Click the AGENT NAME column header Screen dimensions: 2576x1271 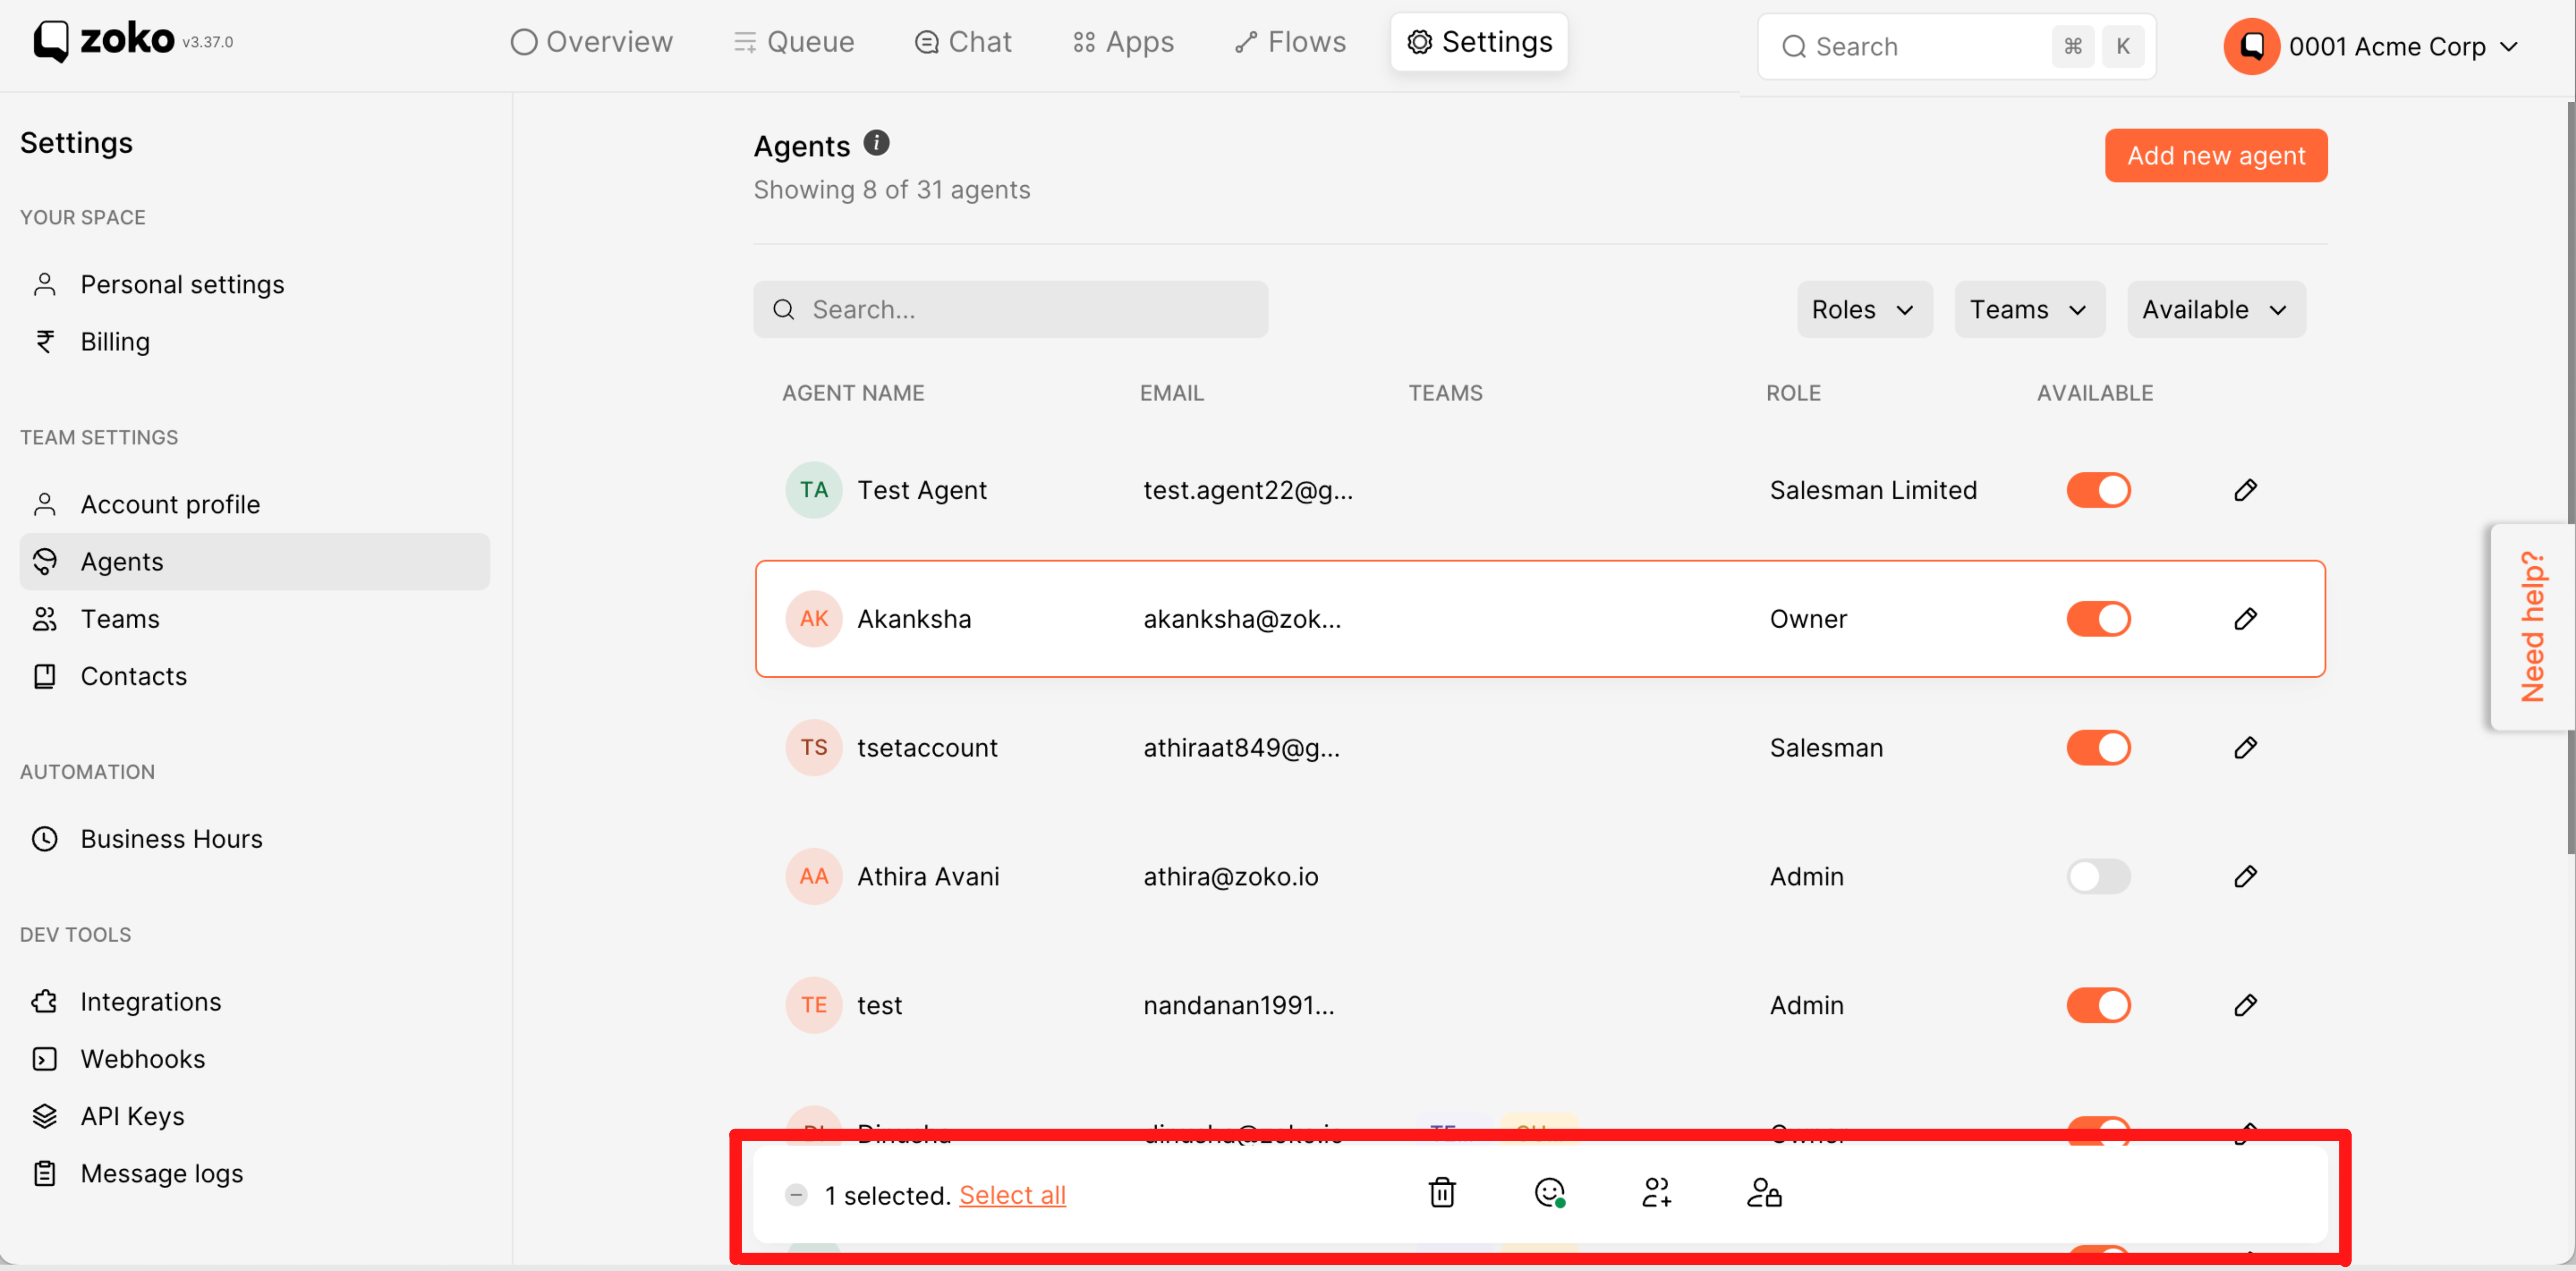click(853, 393)
